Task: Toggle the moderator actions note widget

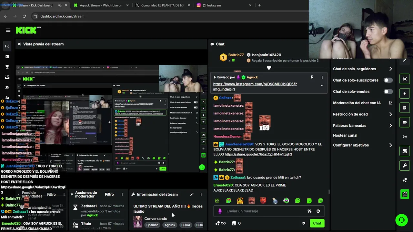Action: pyautogui.click(x=405, y=108)
